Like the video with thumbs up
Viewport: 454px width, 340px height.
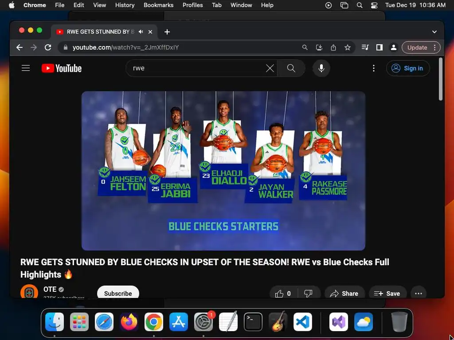coord(283,294)
